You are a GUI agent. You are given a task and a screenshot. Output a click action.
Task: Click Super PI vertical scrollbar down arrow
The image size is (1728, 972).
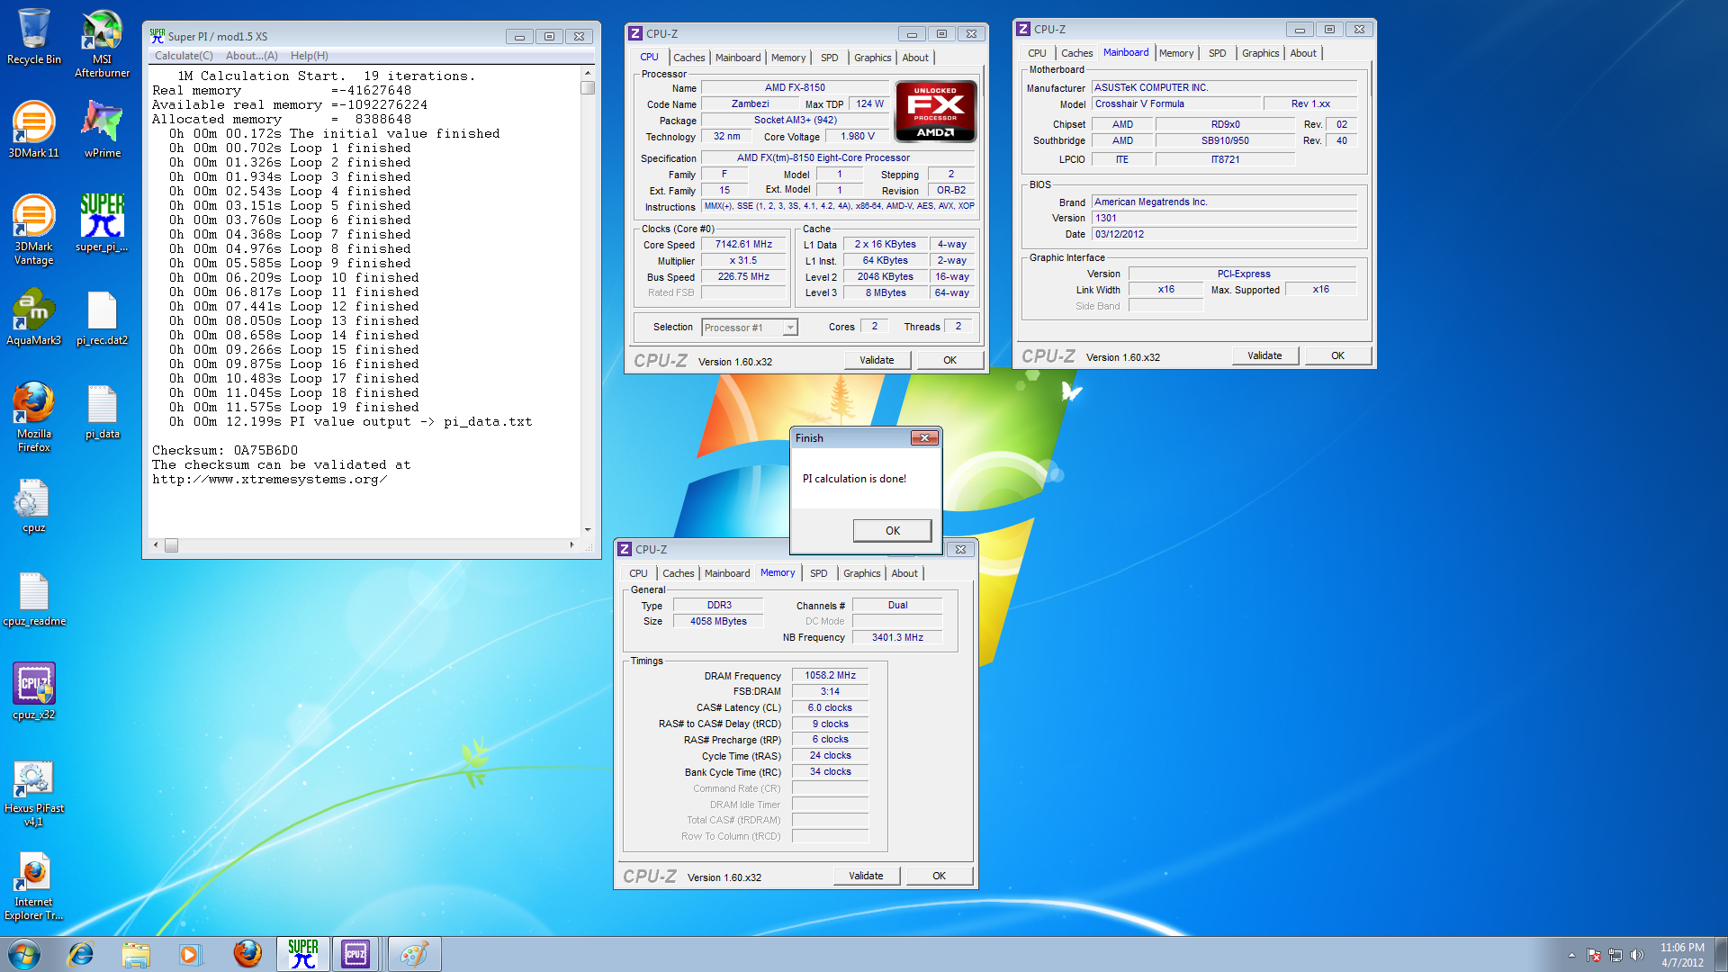point(588,530)
